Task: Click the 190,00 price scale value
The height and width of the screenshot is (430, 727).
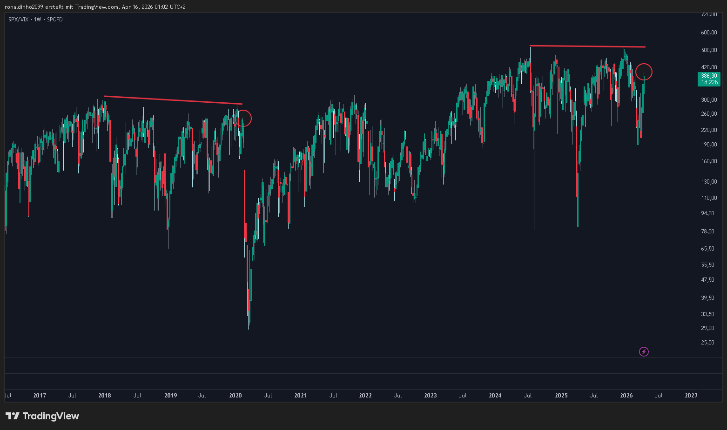Action: 709,145
